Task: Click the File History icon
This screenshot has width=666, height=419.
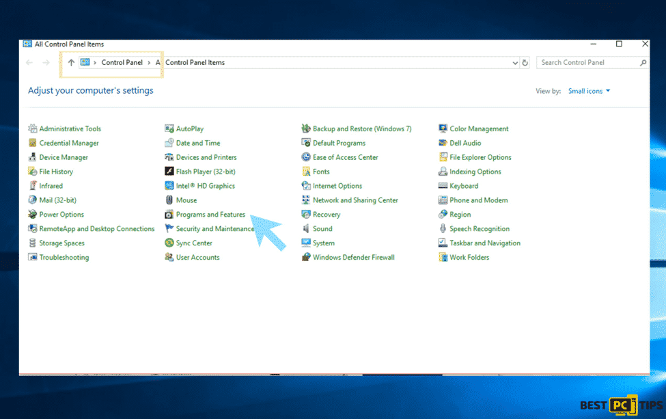Action: pyautogui.click(x=32, y=172)
